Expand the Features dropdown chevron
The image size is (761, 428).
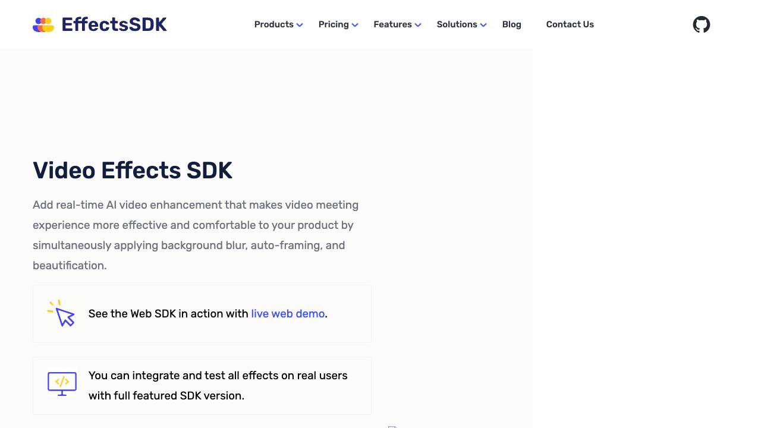pyautogui.click(x=418, y=25)
